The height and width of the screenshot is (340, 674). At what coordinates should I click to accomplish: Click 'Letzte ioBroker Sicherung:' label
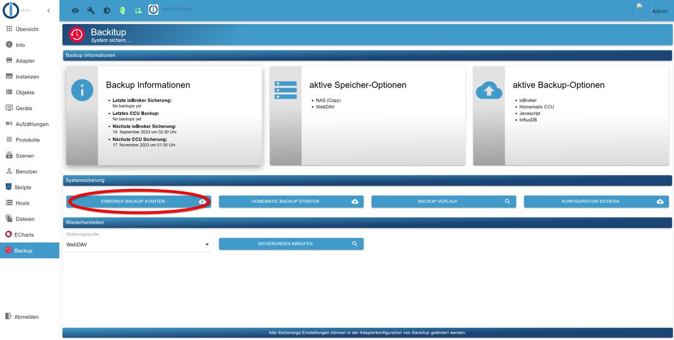point(142,100)
